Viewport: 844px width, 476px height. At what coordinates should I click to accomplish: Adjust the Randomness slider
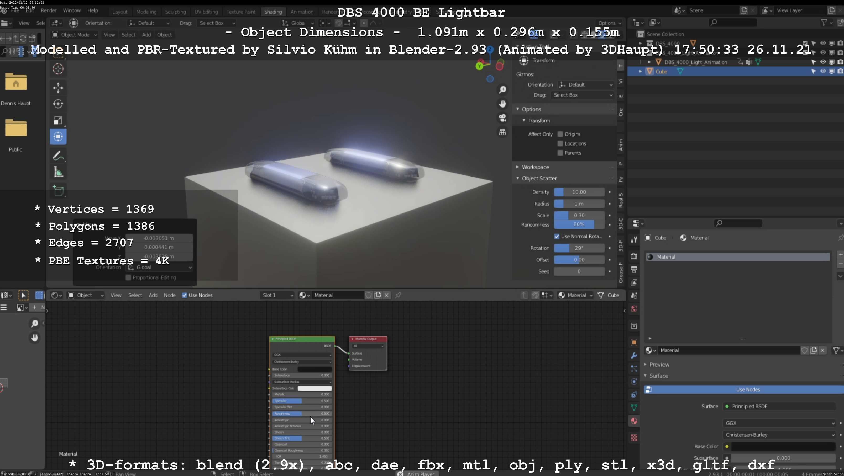coord(579,224)
